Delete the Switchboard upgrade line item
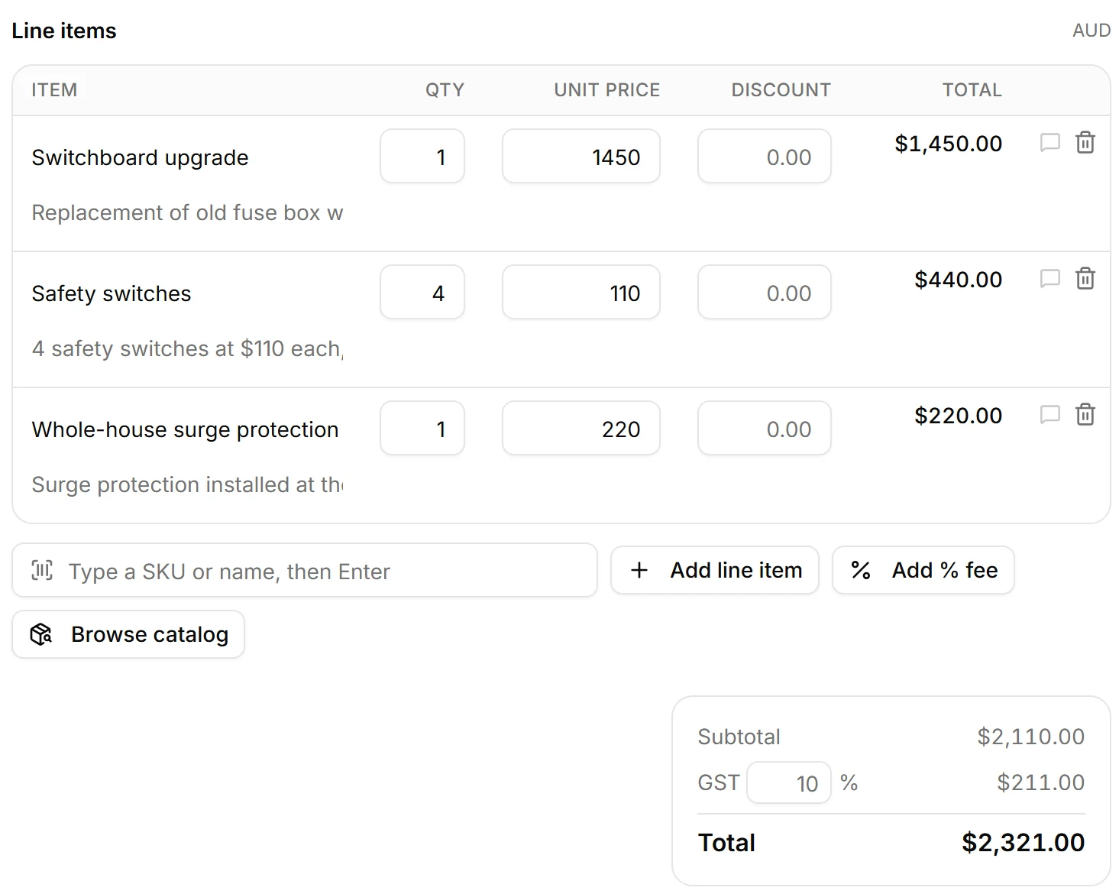Viewport: 1119px width, 894px height. click(1085, 143)
